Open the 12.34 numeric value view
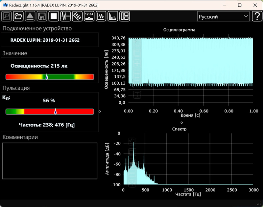Image resolution: width=263 pixels, height=207 pixels. (89, 16)
